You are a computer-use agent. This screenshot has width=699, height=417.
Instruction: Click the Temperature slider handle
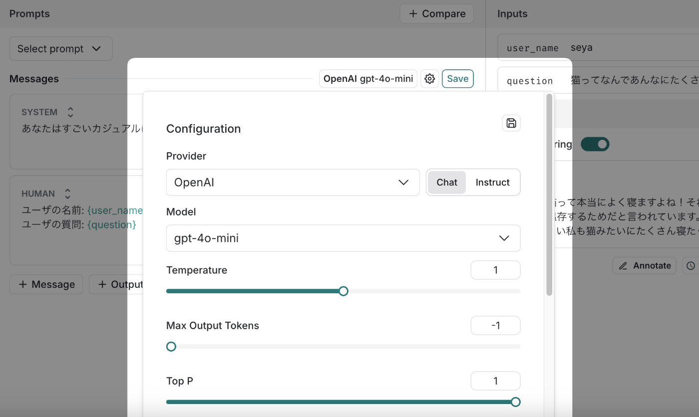click(344, 291)
